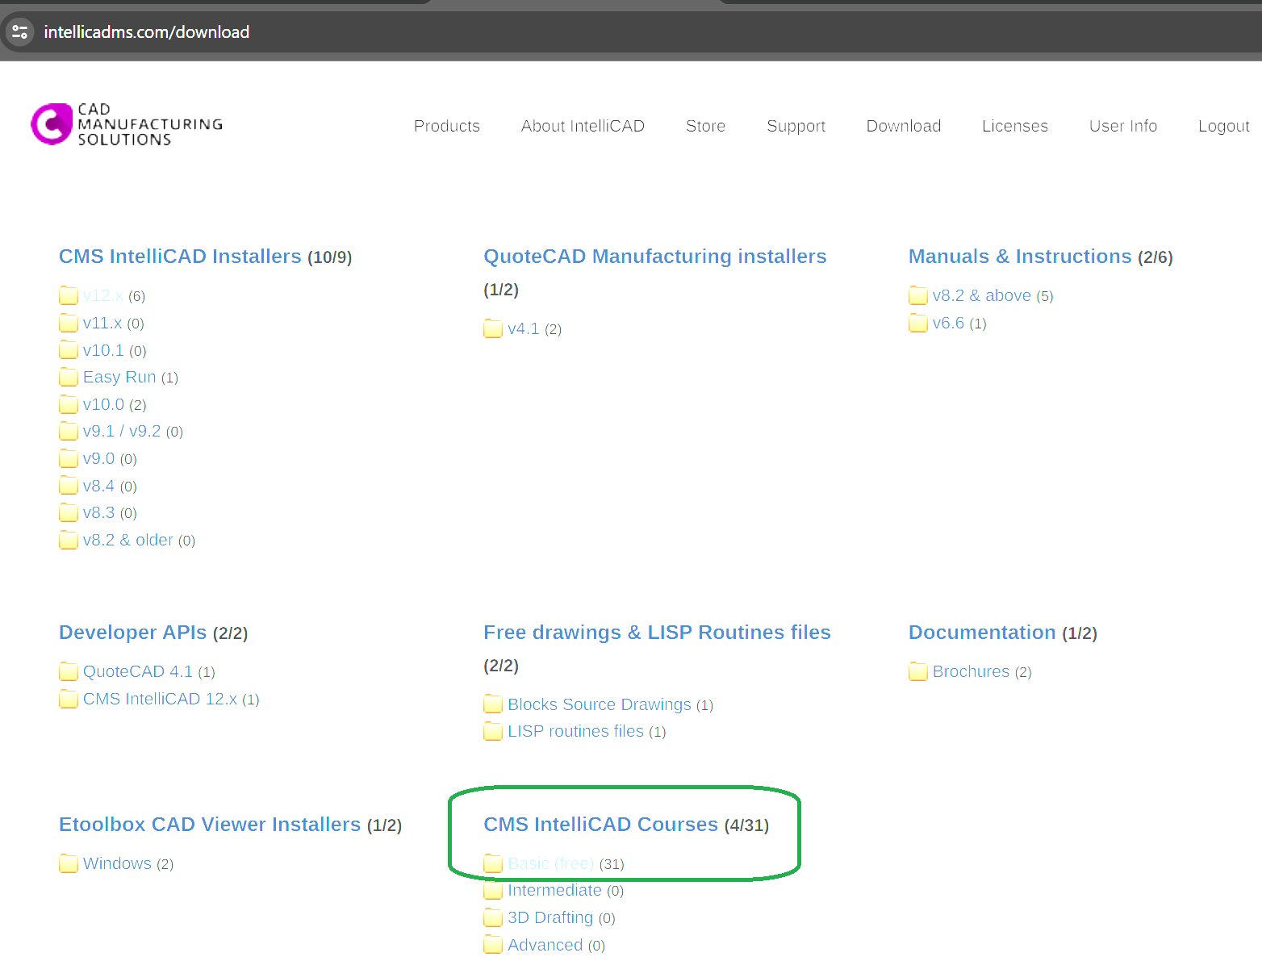
Task: Open the Manuals & Instructions category
Action: (1020, 257)
